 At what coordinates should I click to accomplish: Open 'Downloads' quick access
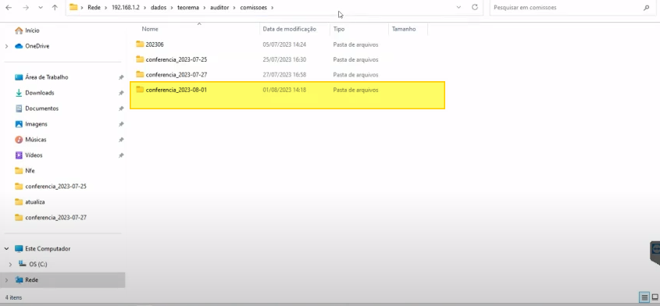(x=40, y=93)
